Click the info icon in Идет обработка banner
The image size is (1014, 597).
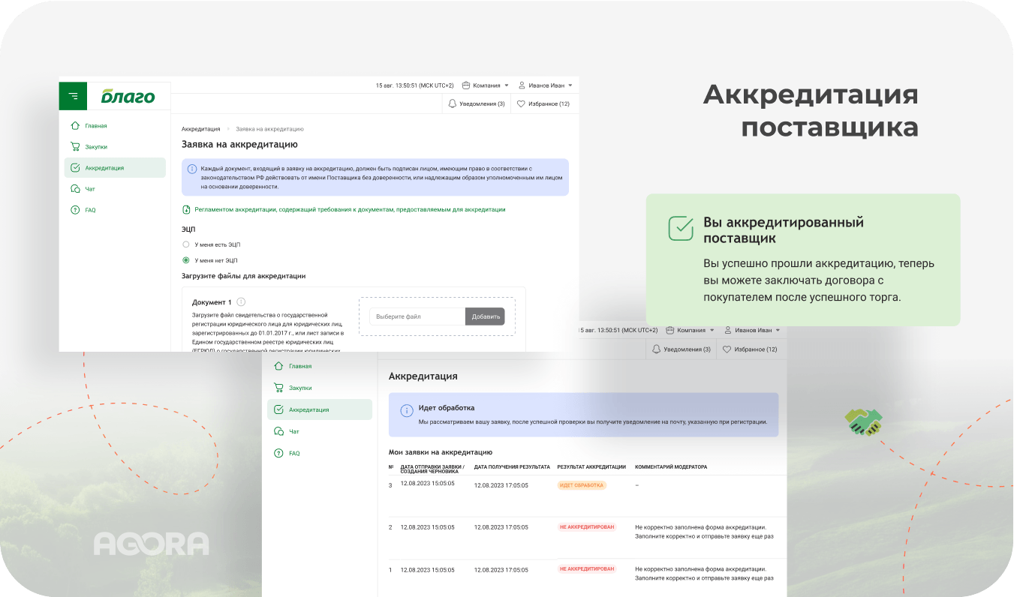point(407,411)
